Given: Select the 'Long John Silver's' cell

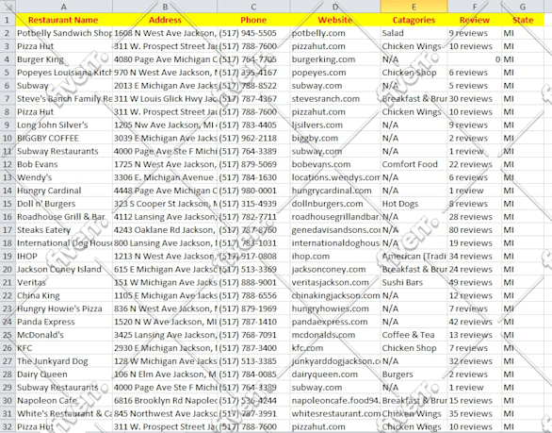Looking at the screenshot, I should [64, 125].
